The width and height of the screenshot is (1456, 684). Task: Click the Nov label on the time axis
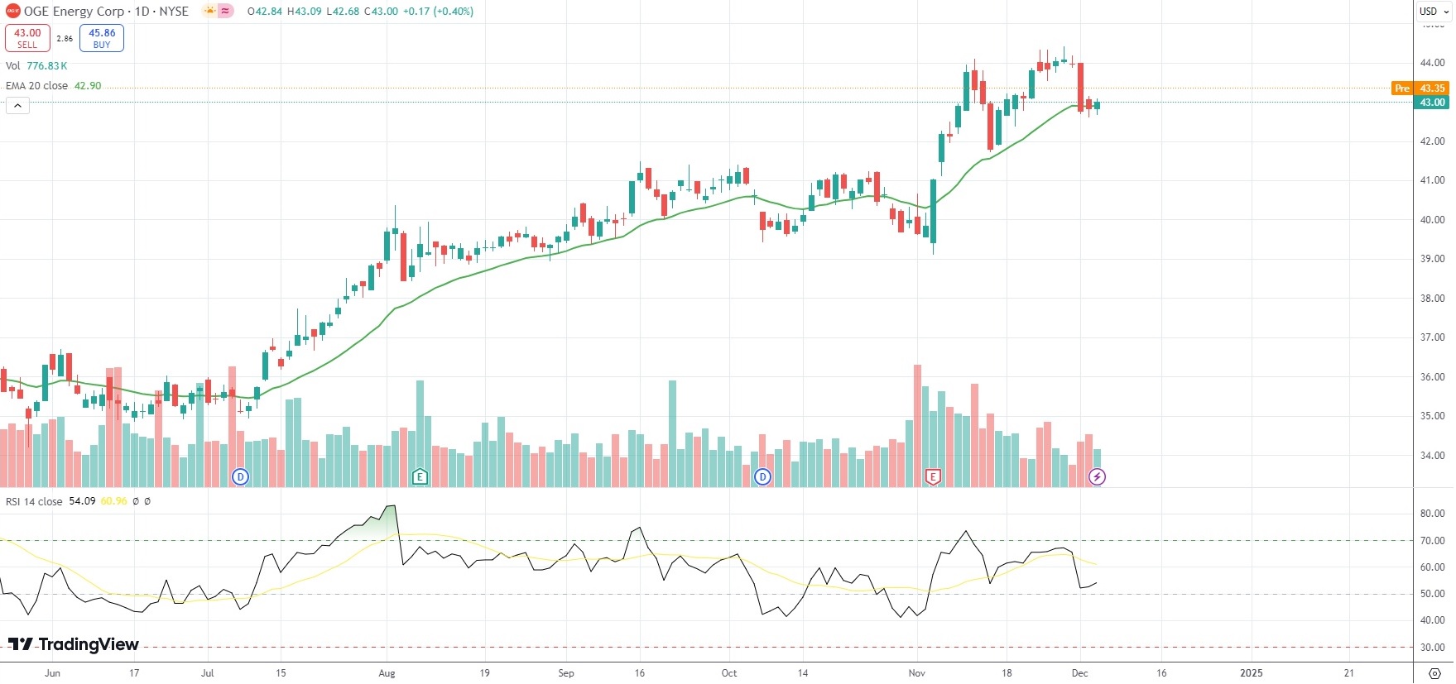click(x=916, y=673)
